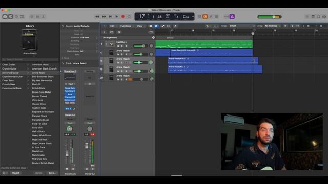Click the Save button in Library
Screen dimensions: 328x184
tap(52, 173)
